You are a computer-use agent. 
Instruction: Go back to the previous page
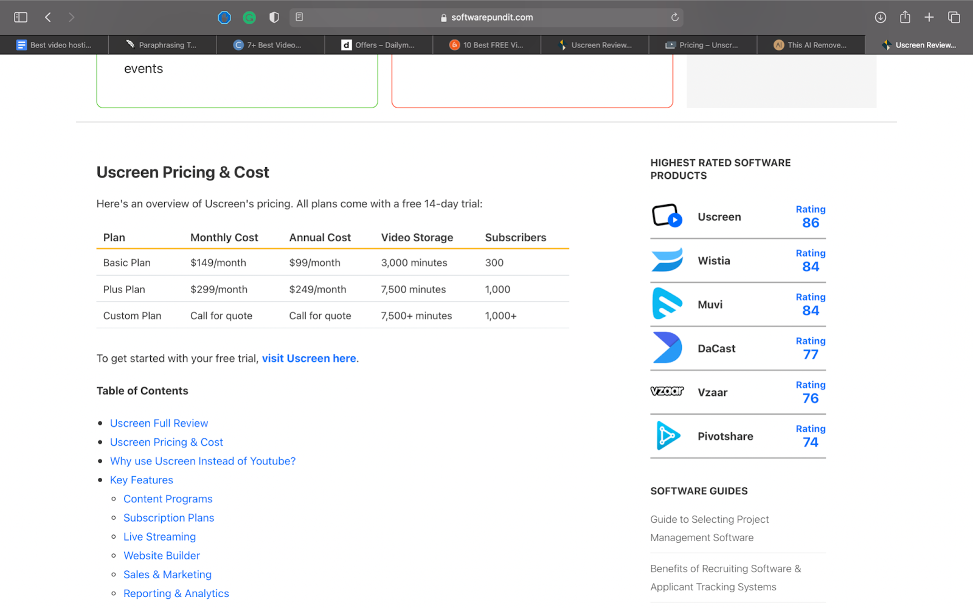pyautogui.click(x=47, y=17)
